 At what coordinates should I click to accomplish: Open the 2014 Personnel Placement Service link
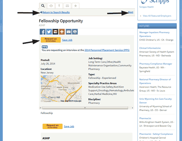click(107, 50)
